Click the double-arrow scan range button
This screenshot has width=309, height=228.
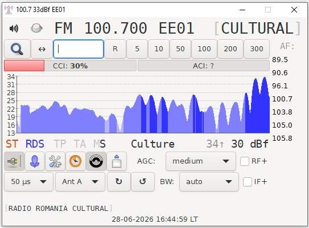point(42,49)
